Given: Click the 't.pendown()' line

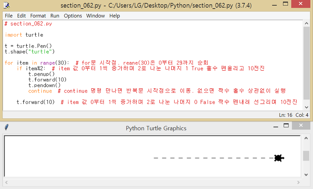Looking at the screenshot, I should [x=44, y=85].
